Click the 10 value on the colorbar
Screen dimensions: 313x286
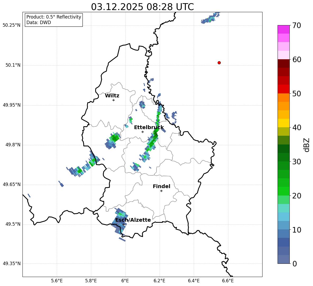pos(297,230)
